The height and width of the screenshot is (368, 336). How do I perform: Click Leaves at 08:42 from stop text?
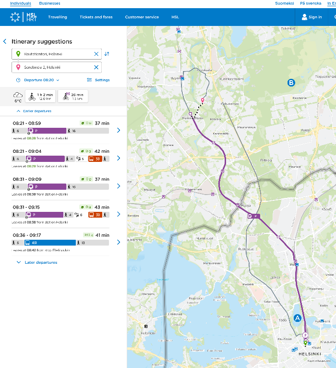point(41,250)
